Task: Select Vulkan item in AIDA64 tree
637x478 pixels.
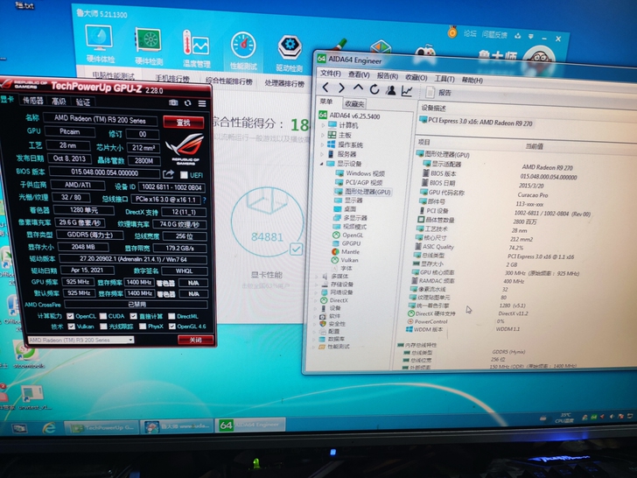Action: pyautogui.click(x=345, y=260)
